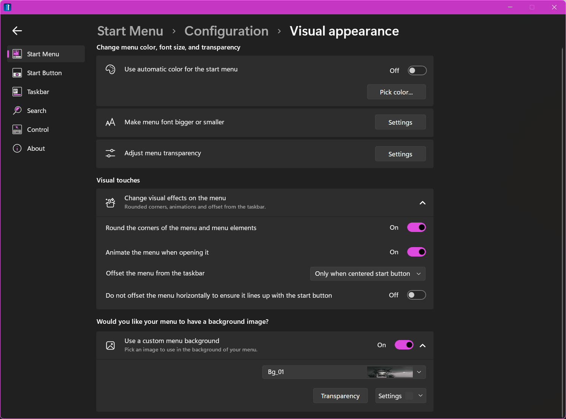The height and width of the screenshot is (419, 566).
Task: Open Settings for menu font size
Action: [x=400, y=122]
